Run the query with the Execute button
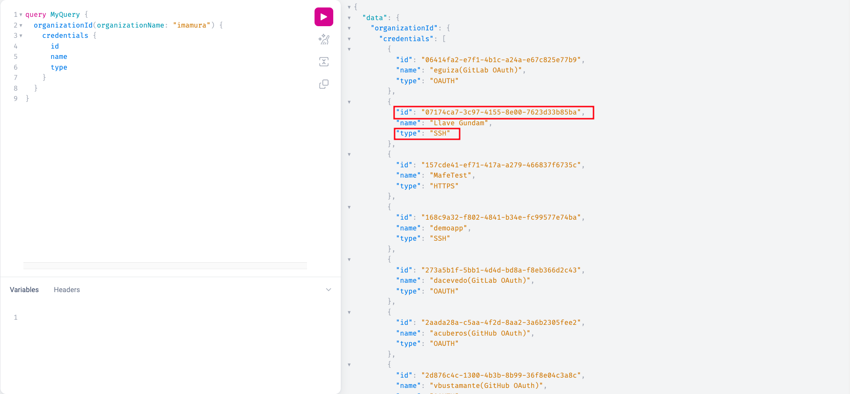This screenshot has width=850, height=394. (x=323, y=17)
